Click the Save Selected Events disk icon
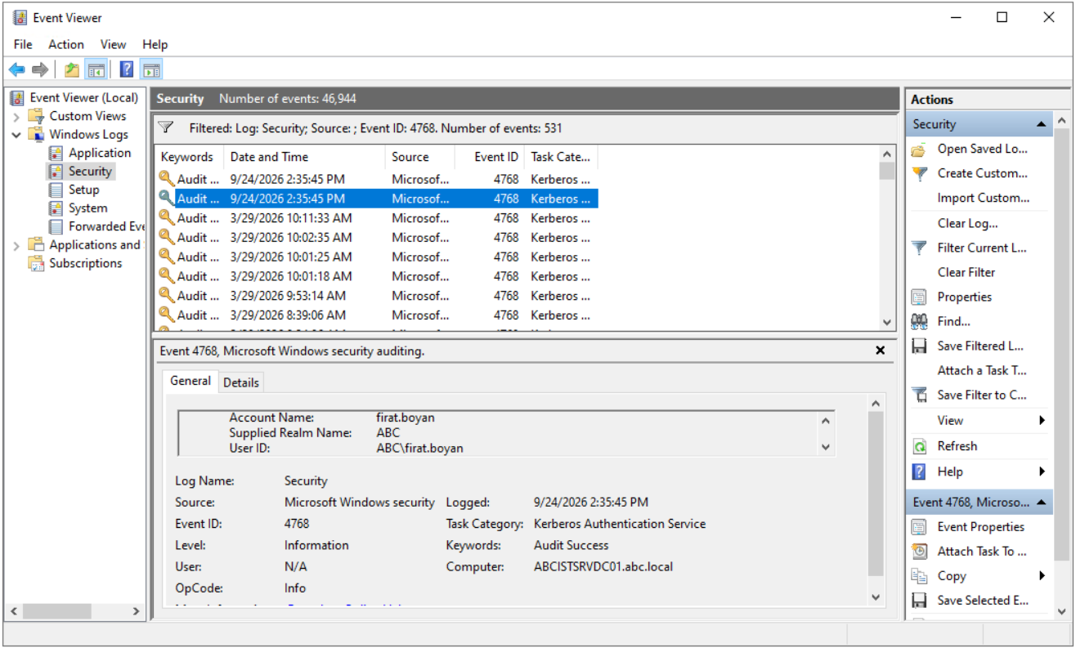The image size is (1076, 648). [919, 601]
